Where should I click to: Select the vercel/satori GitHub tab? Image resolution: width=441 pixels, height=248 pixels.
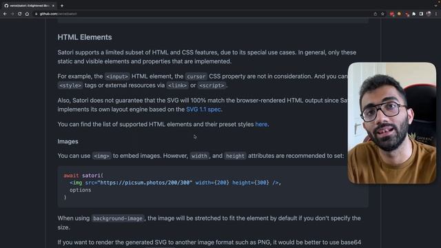coord(29,6)
